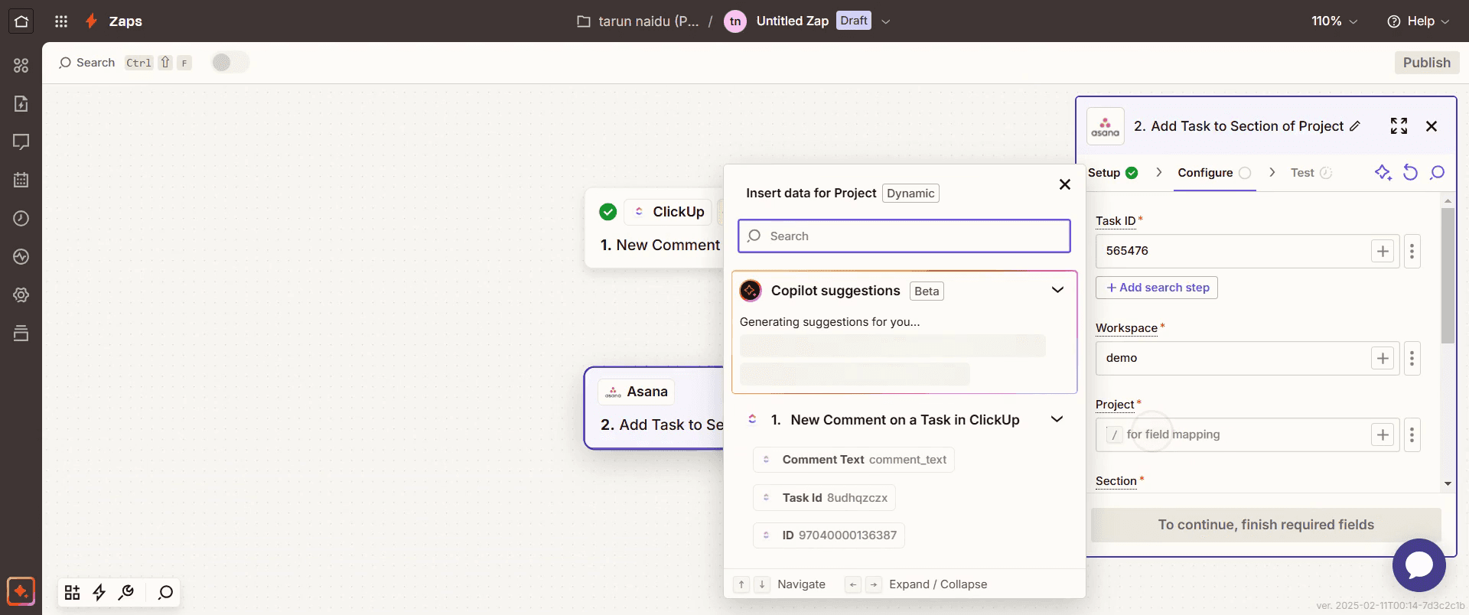
Task: Click the Publish button
Action: pyautogui.click(x=1426, y=63)
